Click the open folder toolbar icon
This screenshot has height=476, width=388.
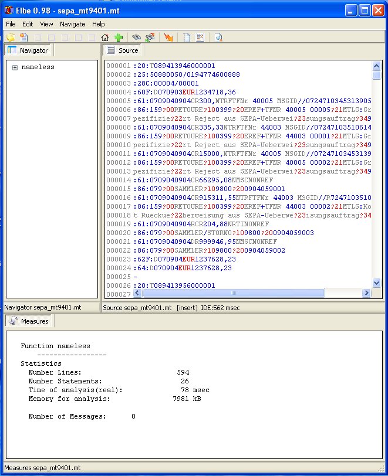tap(11, 38)
